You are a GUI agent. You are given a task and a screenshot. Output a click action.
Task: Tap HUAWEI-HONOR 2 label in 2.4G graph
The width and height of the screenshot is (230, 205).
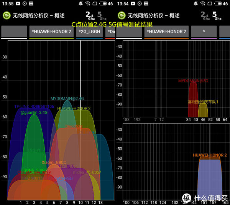(74, 108)
